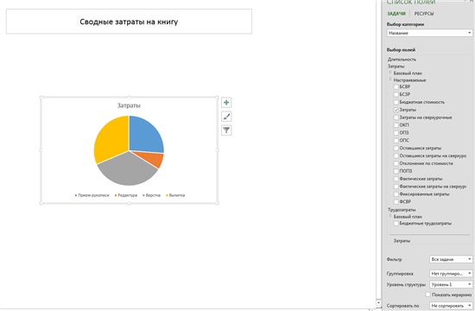This screenshot has height=311, width=475.
Task: Uncheck the Затраты field checkbox
Action: coord(396,110)
